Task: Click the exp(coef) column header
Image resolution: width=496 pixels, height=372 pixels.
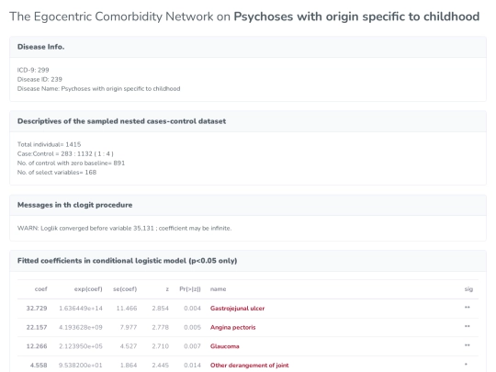Action: point(88,289)
